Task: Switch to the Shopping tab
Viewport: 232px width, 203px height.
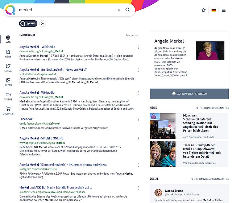Action: tap(8, 111)
